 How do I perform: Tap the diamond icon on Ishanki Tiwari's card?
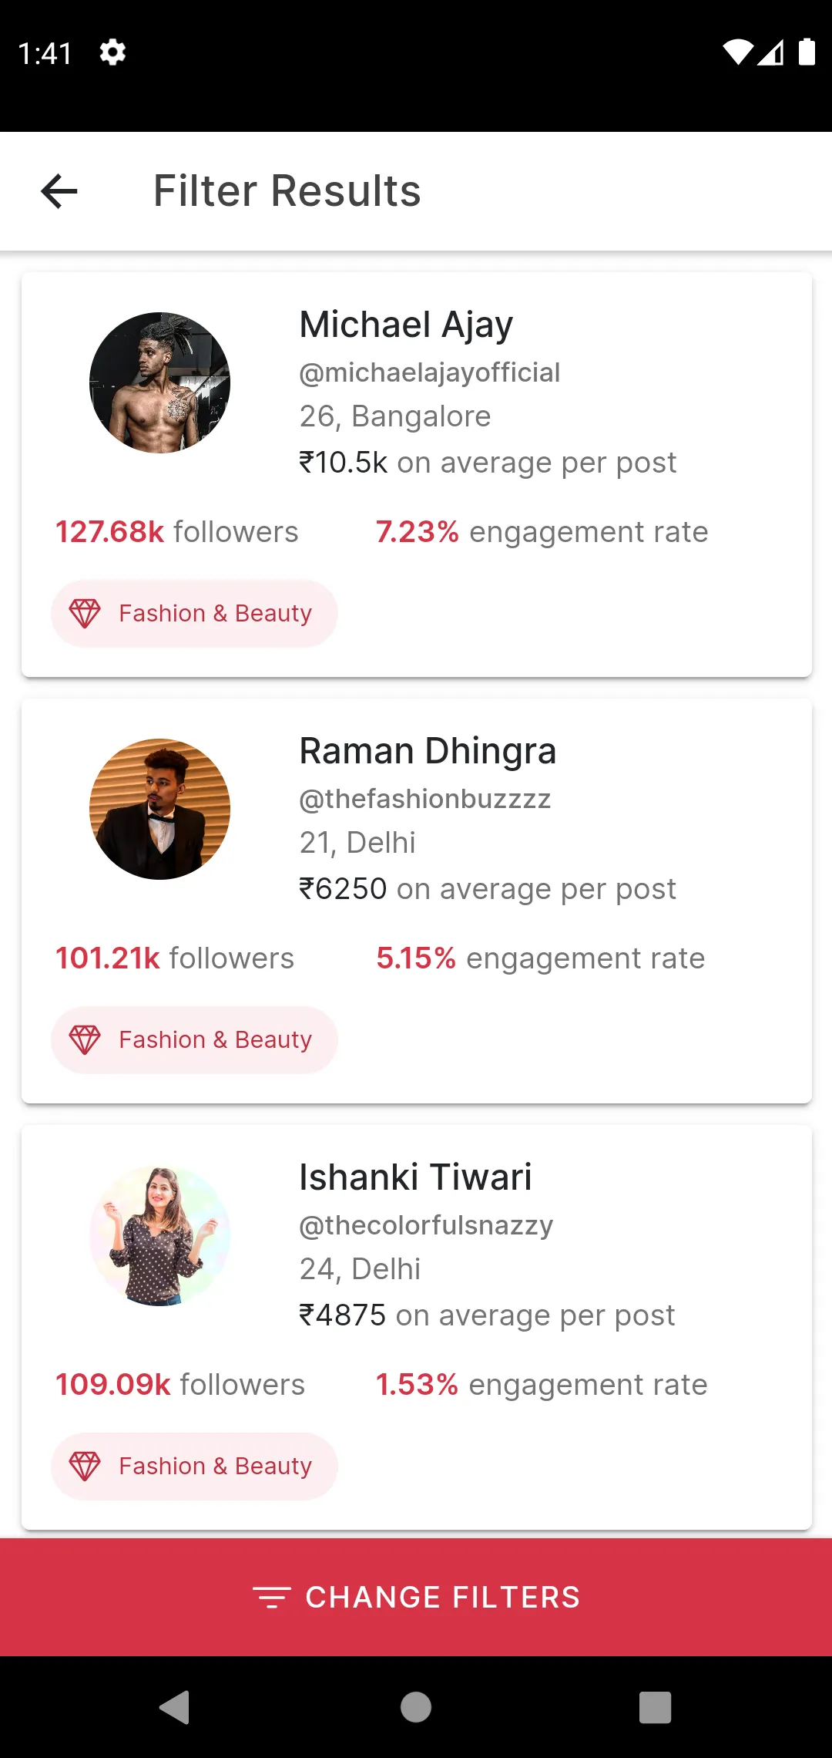tap(85, 1467)
